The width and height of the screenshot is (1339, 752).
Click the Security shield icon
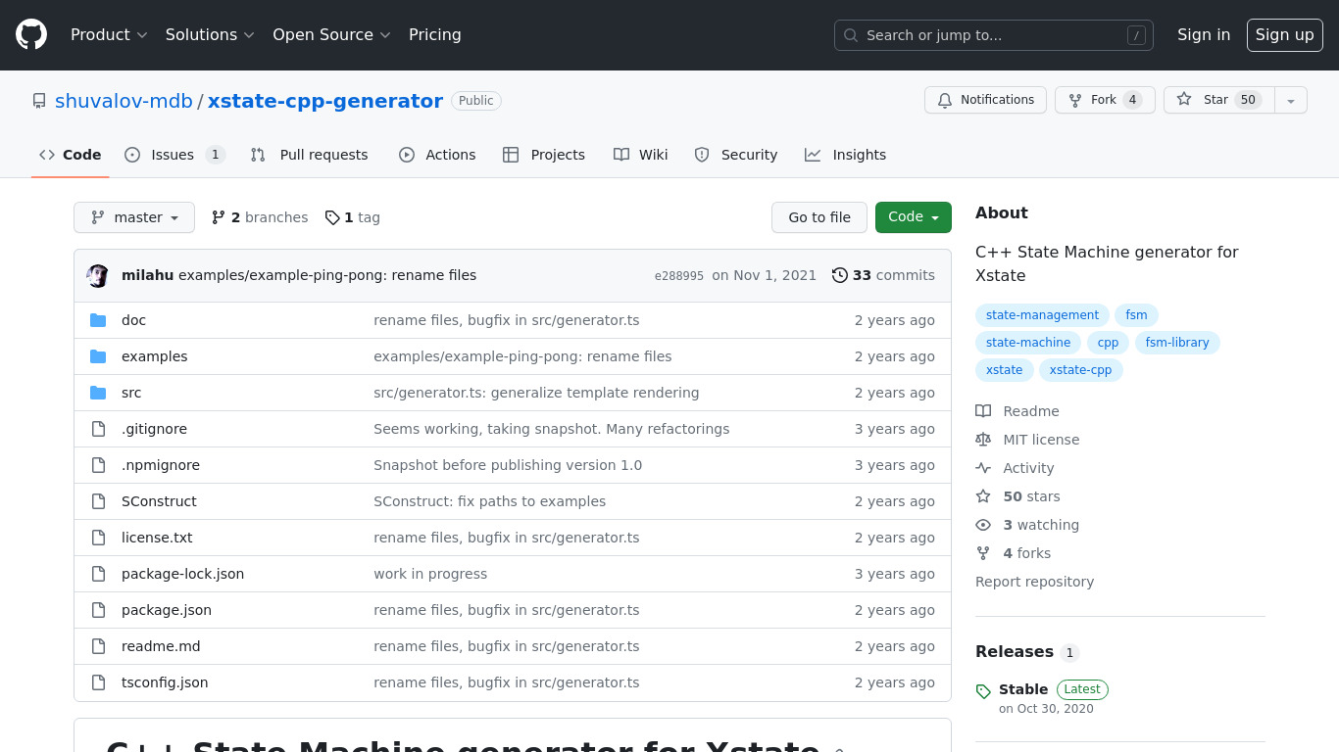tap(702, 155)
